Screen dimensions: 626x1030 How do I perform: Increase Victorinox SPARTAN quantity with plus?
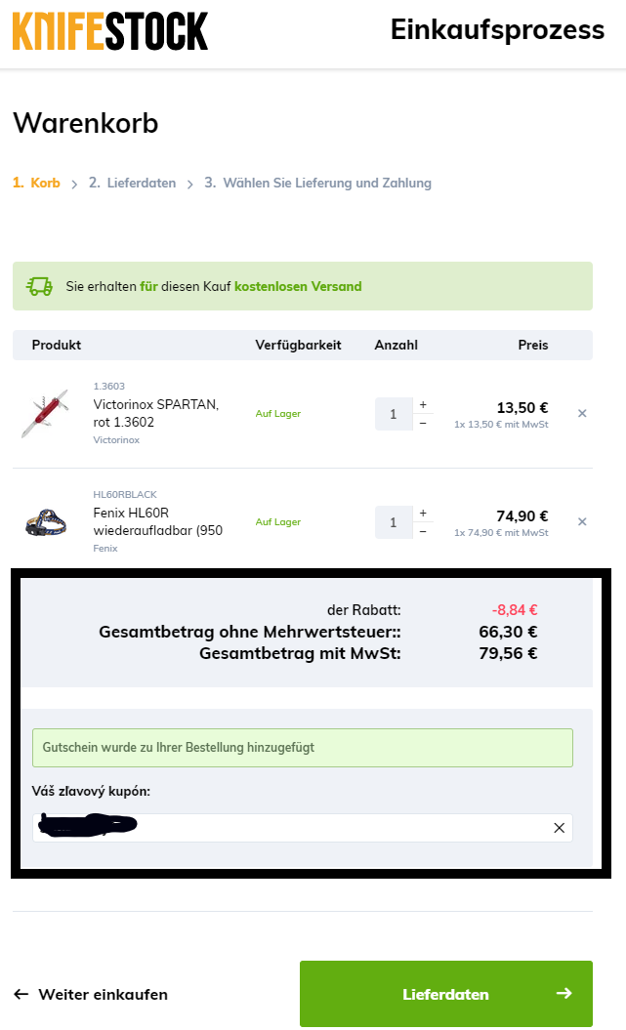423,404
